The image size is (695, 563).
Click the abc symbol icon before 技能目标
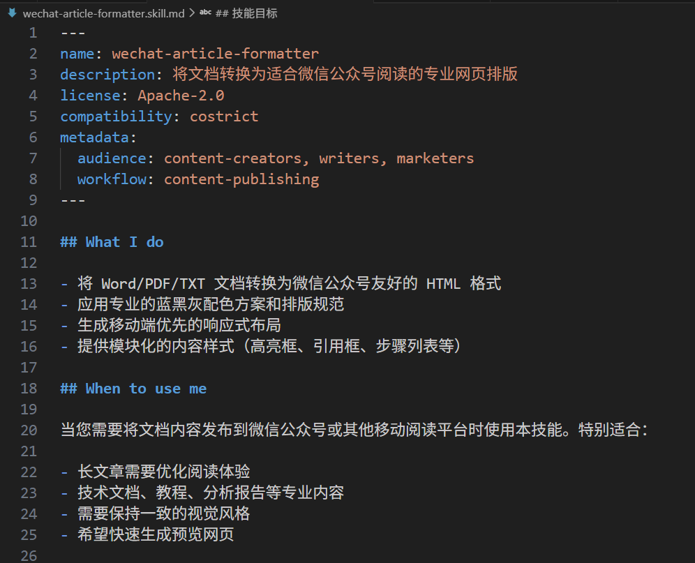(204, 13)
